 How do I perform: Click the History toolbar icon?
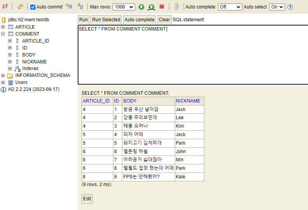click(177, 6)
